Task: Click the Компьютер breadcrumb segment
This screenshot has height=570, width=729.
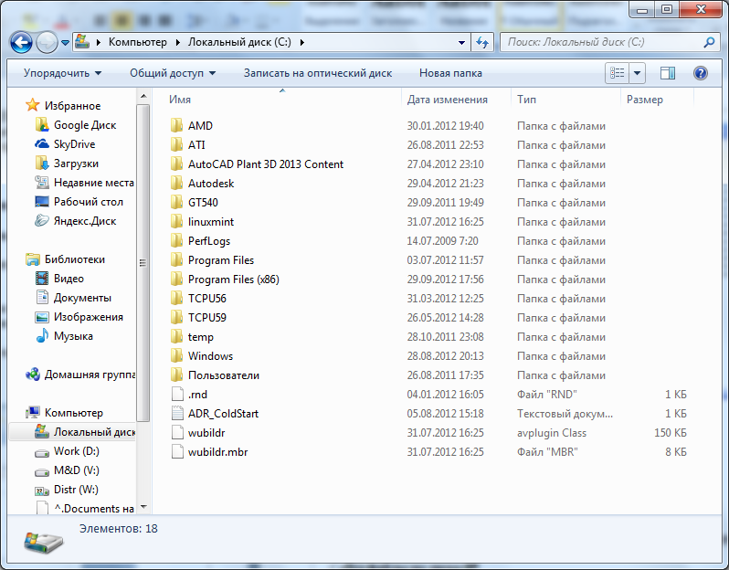Action: point(138,42)
